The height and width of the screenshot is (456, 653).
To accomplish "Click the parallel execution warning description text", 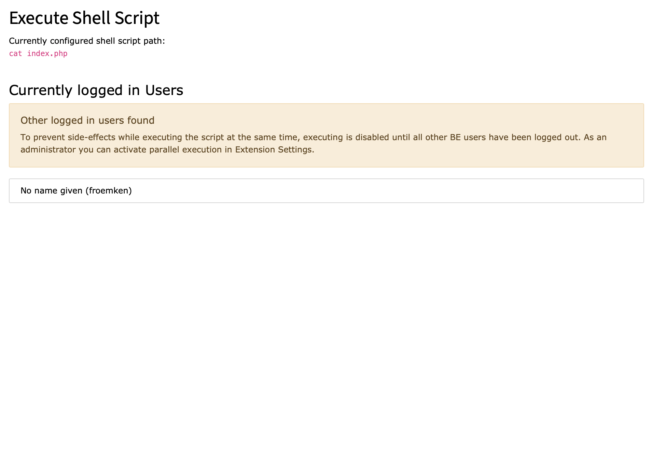I will click(313, 144).
